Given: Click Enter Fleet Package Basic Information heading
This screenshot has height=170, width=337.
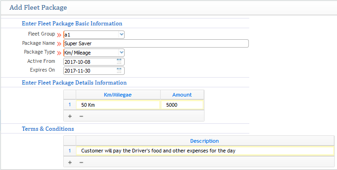Looking at the screenshot, I should coord(72,24).
